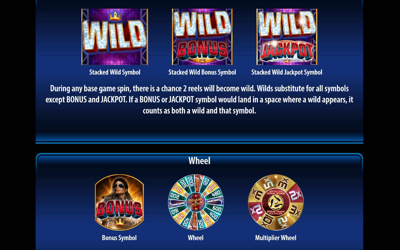400x250 pixels.
Task: Click the Stacked Wild Bonus symbol image
Action: pos(202,37)
